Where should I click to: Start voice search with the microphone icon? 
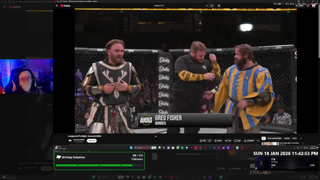click(x=219, y=5)
